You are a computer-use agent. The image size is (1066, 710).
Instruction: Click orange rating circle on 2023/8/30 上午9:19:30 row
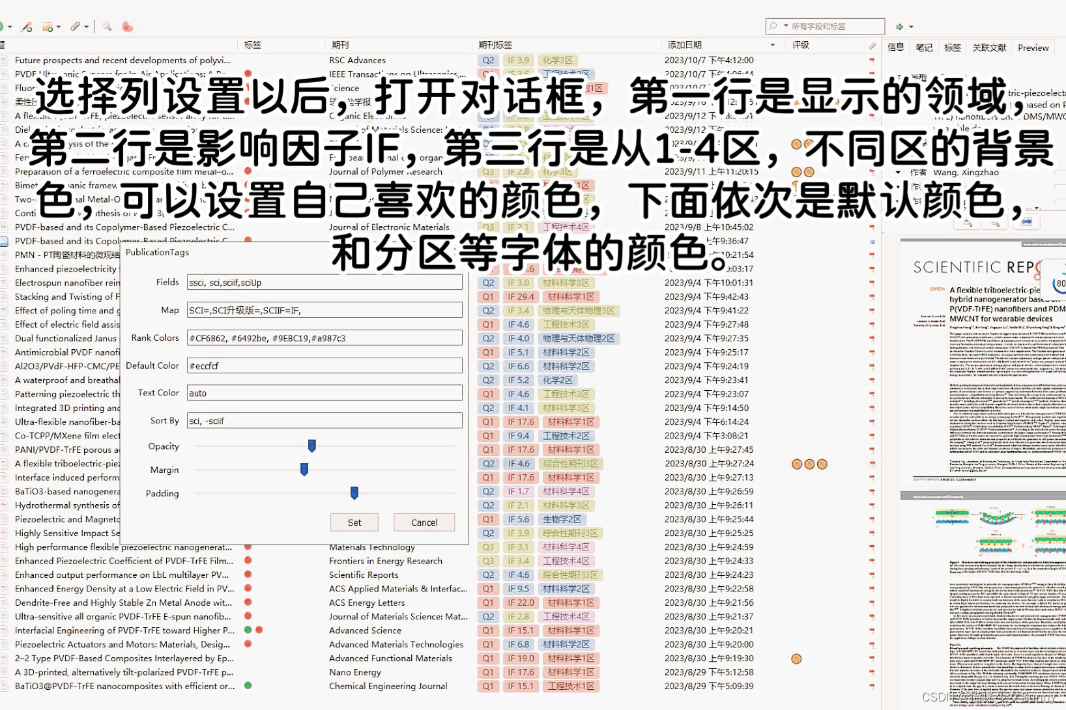pyautogui.click(x=796, y=659)
